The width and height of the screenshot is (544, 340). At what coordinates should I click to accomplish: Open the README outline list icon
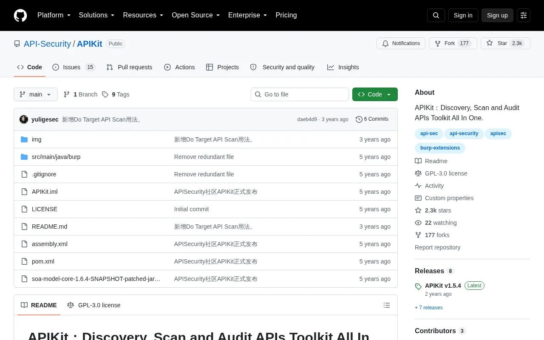point(387,305)
